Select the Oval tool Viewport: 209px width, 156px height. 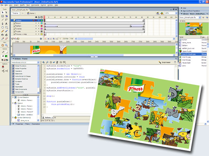point(3,27)
